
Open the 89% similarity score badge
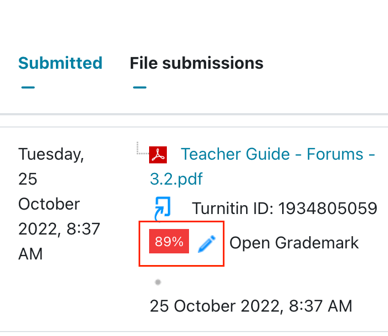coord(169,242)
